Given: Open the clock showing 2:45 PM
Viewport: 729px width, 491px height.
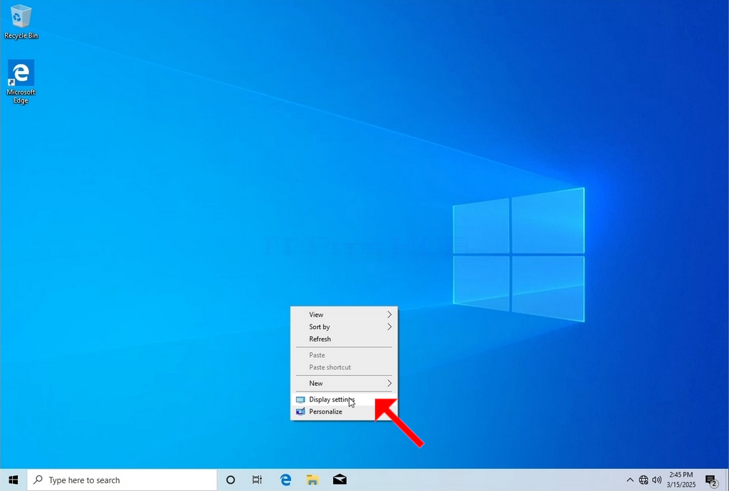Looking at the screenshot, I should click(681, 480).
